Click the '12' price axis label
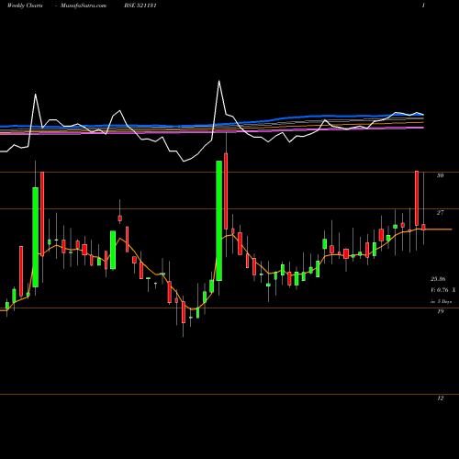 440,398
